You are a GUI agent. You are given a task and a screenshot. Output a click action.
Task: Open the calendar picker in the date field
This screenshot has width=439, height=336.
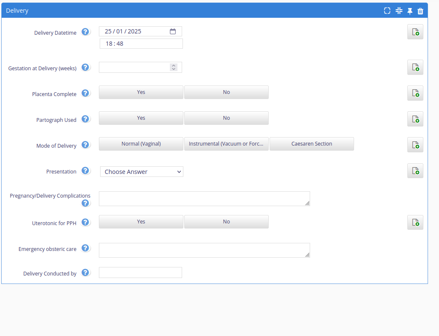[173, 31]
